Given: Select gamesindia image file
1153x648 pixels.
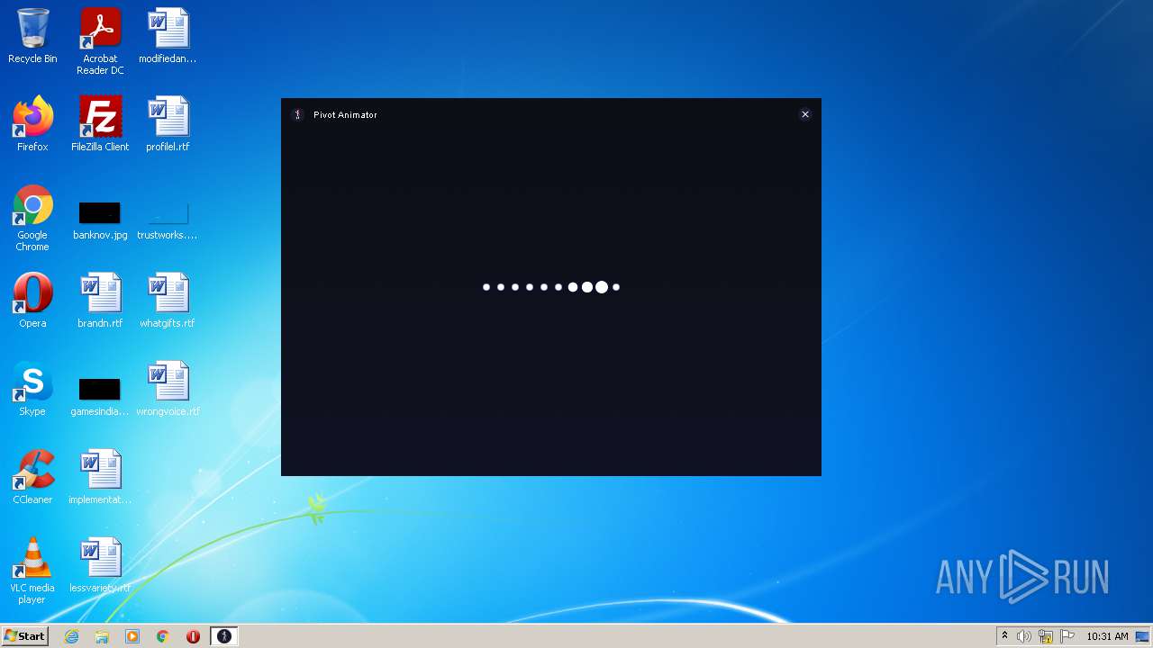Looking at the screenshot, I should 100,397.
